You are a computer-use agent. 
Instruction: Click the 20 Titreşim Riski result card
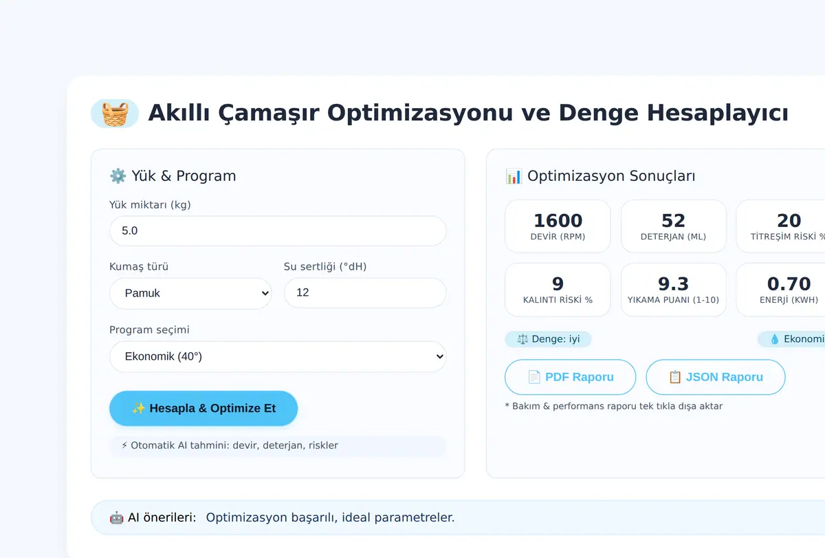[x=781, y=226]
